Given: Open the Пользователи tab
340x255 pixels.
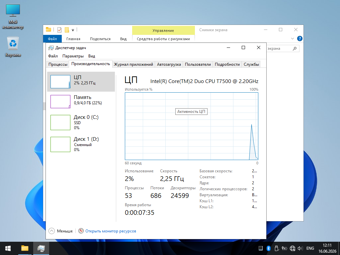Looking at the screenshot, I should click(x=198, y=64).
